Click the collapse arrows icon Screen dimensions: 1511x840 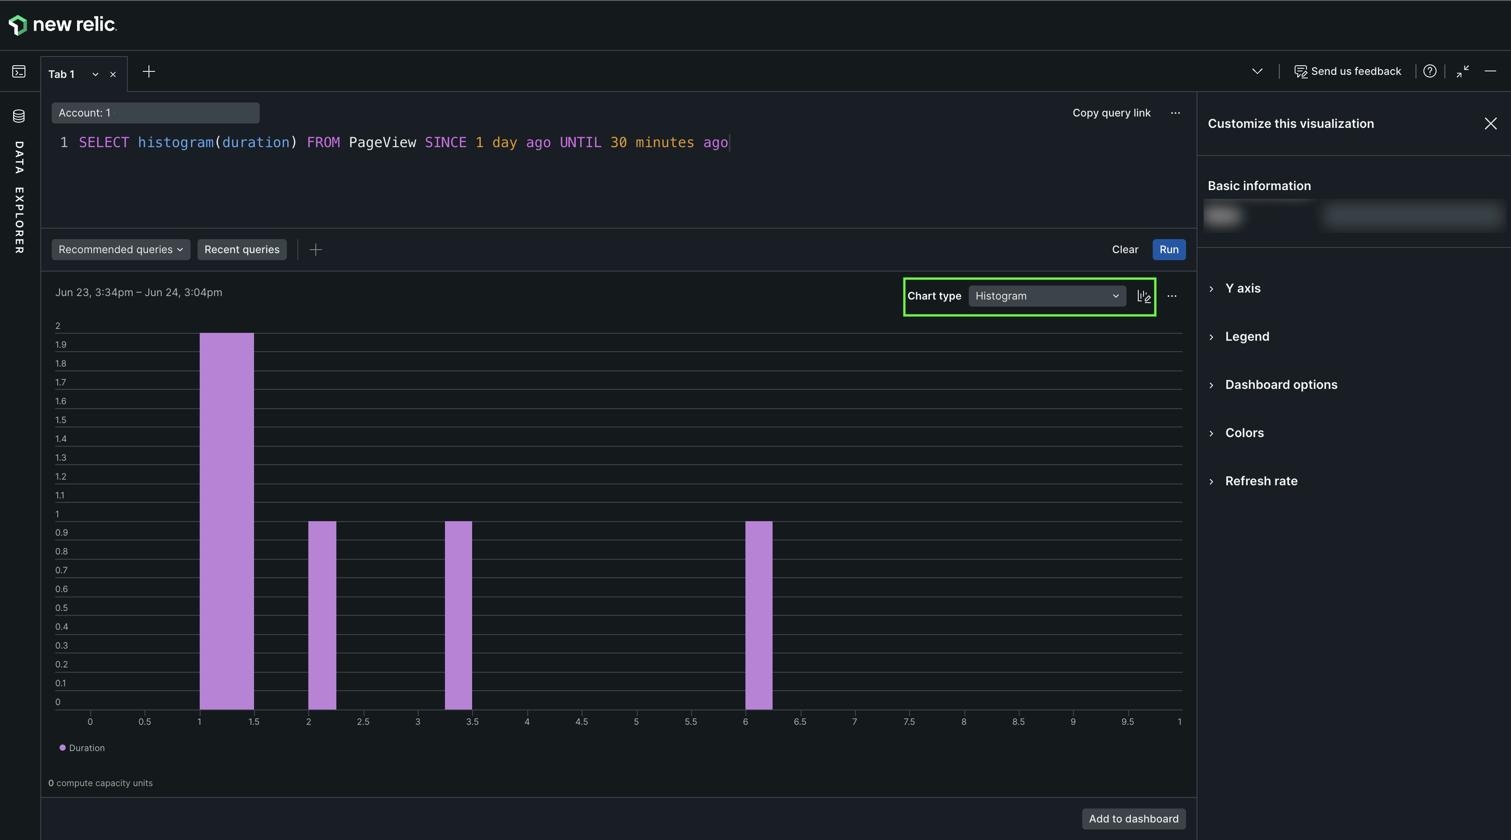pyautogui.click(x=1462, y=71)
